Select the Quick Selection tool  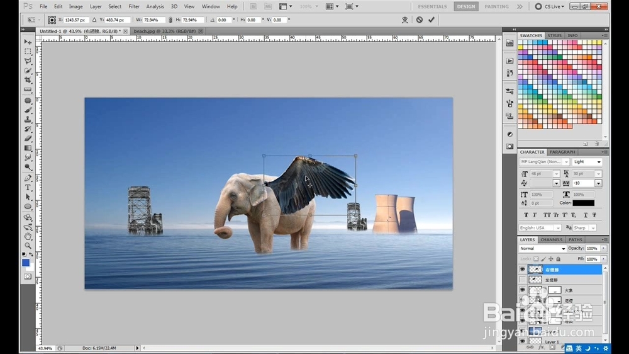pos(28,71)
